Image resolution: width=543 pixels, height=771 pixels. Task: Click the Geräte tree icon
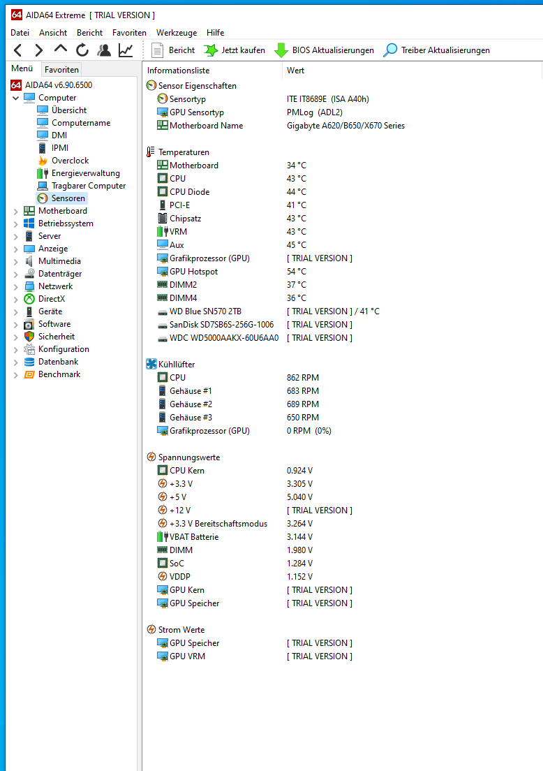pyautogui.click(x=29, y=311)
